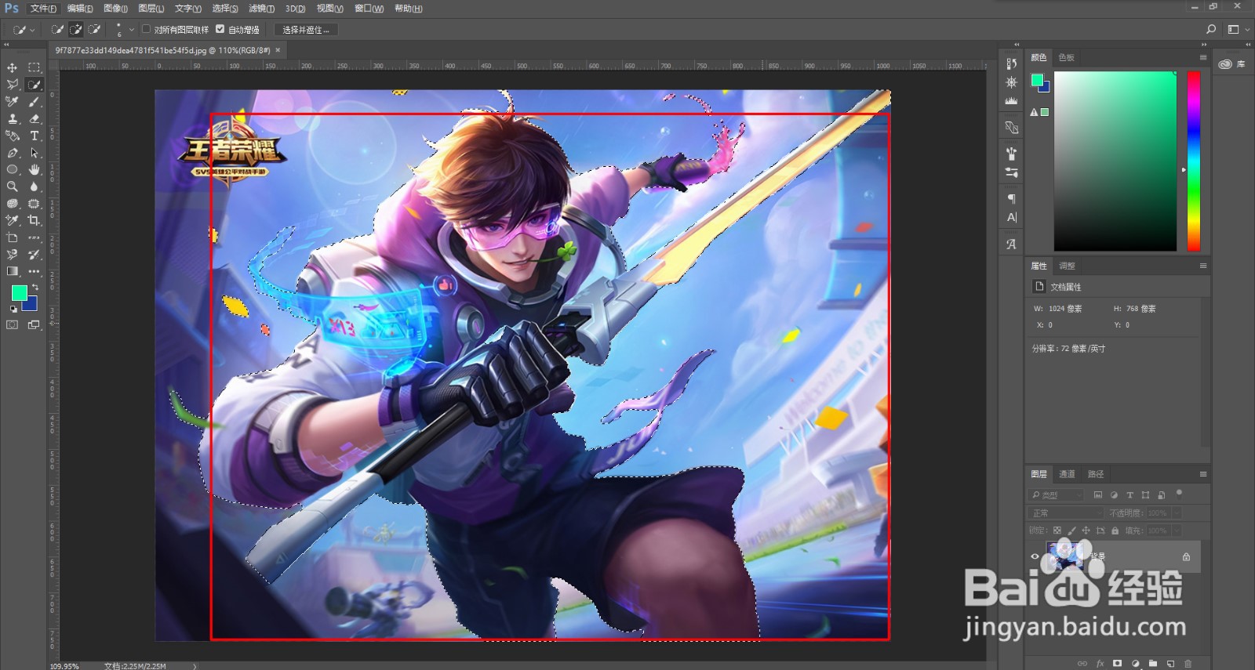Open the 文件(F) menu

click(x=43, y=9)
